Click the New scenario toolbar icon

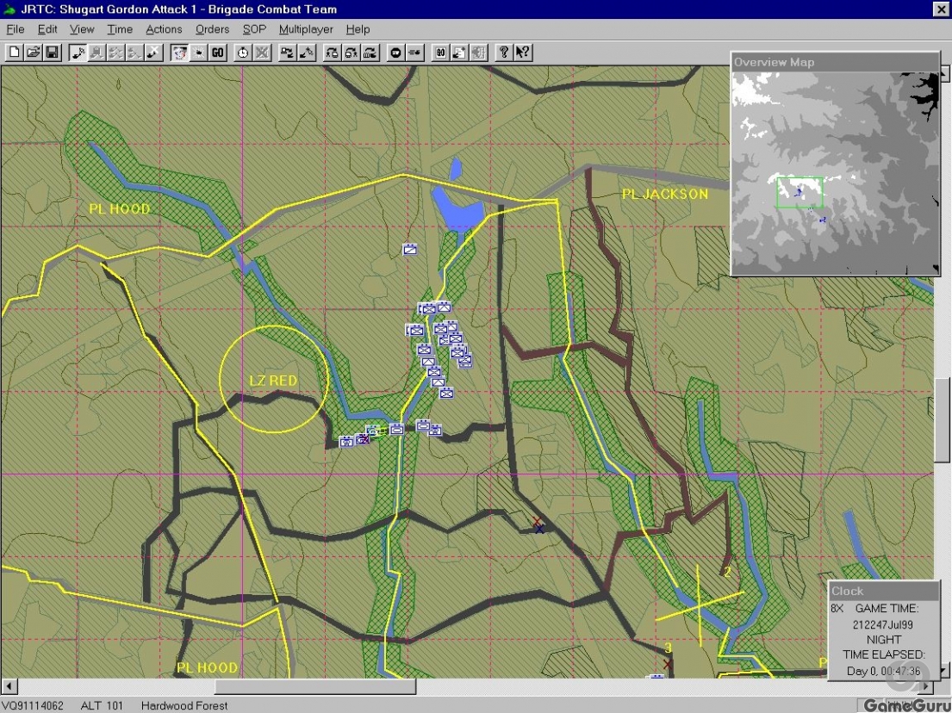14,53
